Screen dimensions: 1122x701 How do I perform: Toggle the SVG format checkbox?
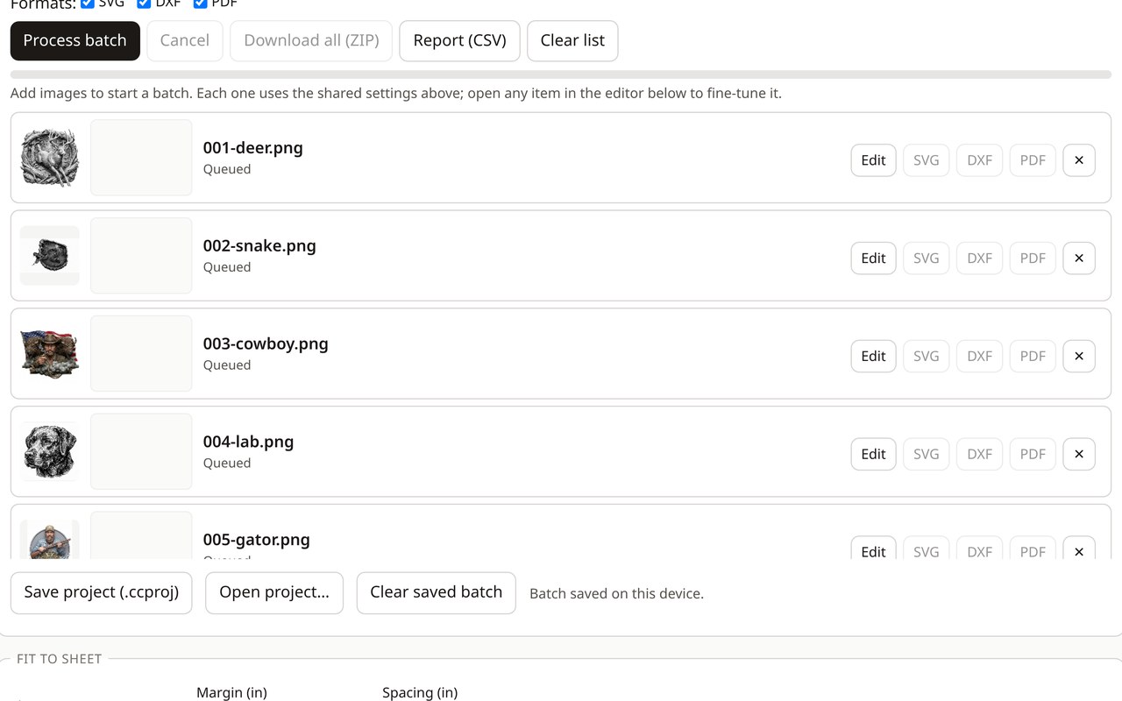pyautogui.click(x=88, y=4)
